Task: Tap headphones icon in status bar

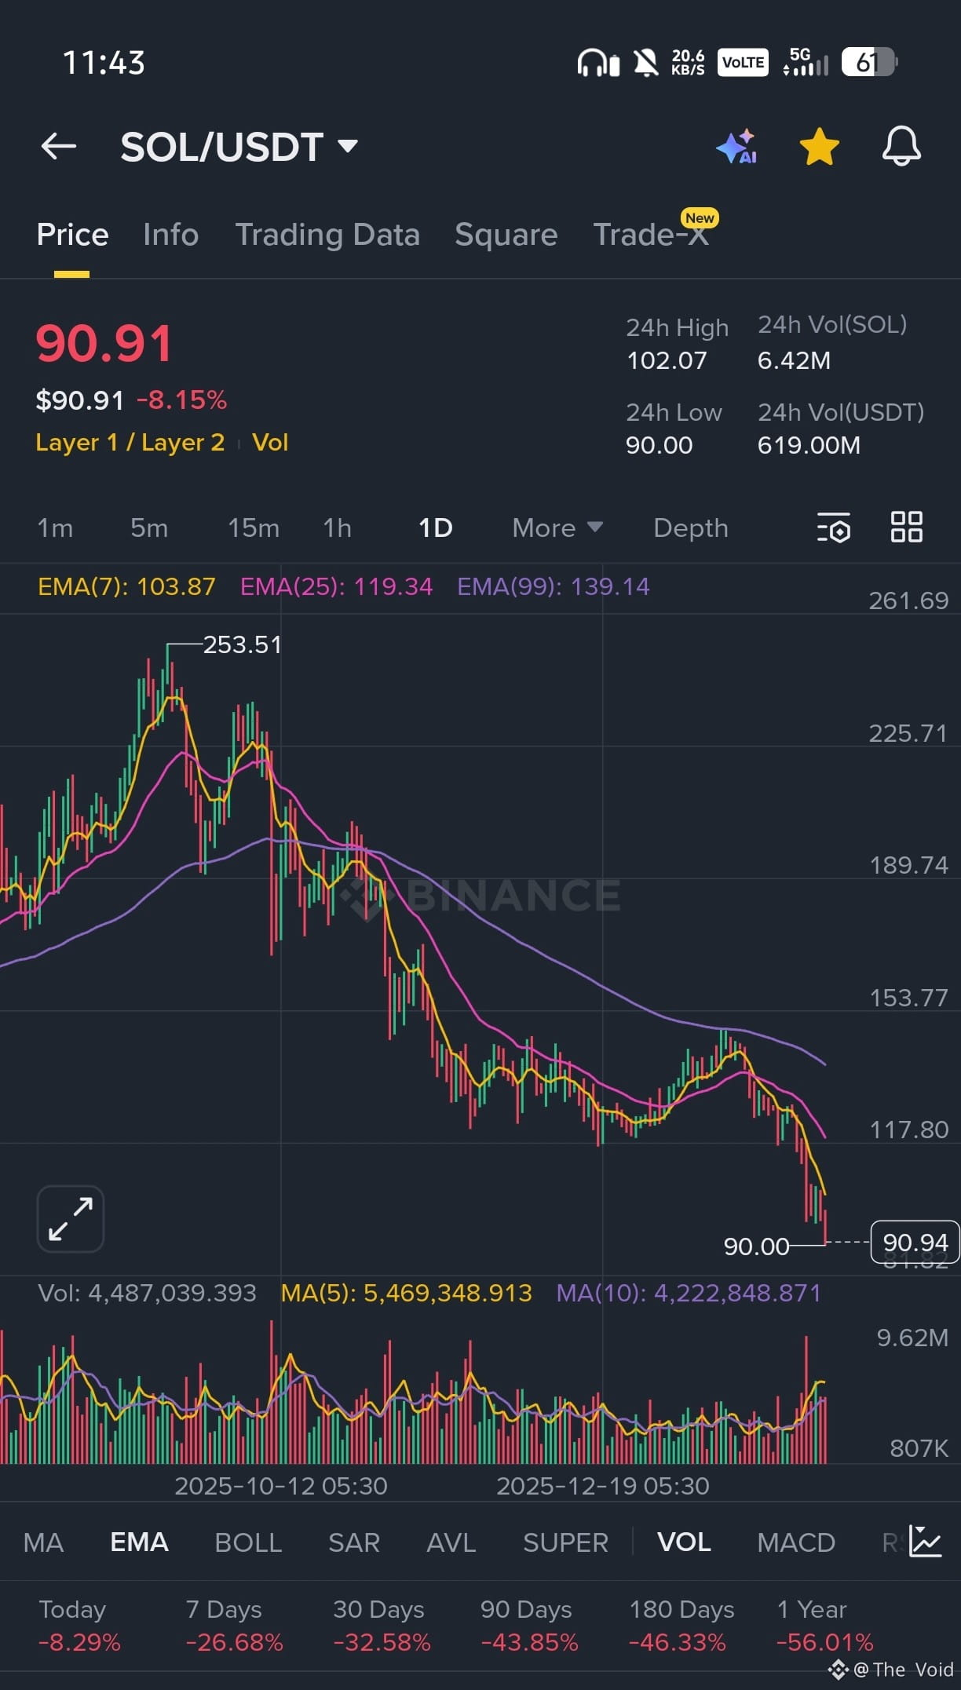Action: click(x=598, y=62)
